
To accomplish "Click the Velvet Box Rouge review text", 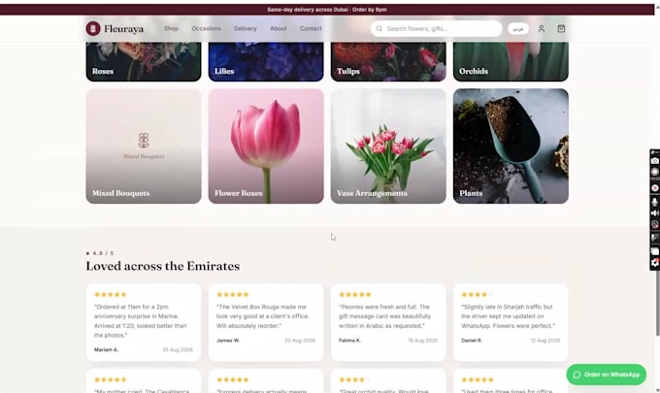I will 263,316.
